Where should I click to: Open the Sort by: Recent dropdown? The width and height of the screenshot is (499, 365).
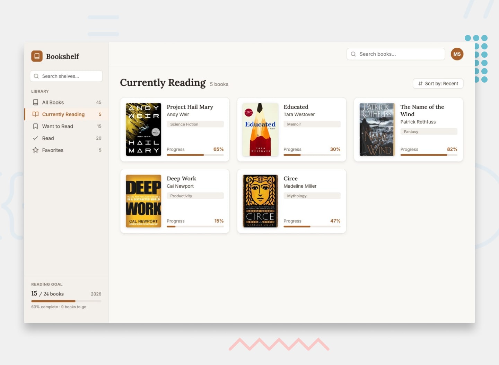tap(438, 84)
